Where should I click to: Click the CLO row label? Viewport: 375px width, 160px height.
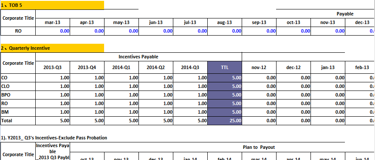(18, 86)
